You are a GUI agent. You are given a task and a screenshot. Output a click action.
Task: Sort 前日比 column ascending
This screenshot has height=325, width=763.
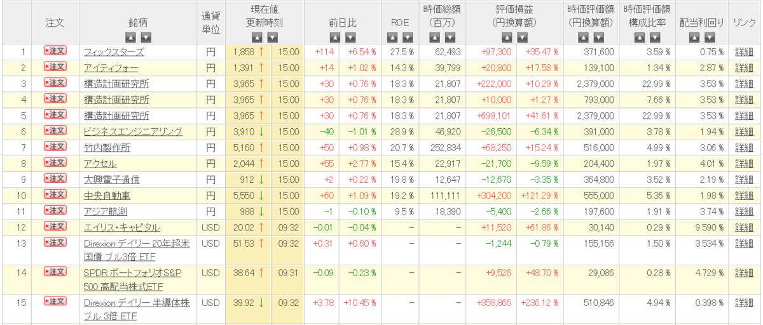pyautogui.click(x=335, y=37)
